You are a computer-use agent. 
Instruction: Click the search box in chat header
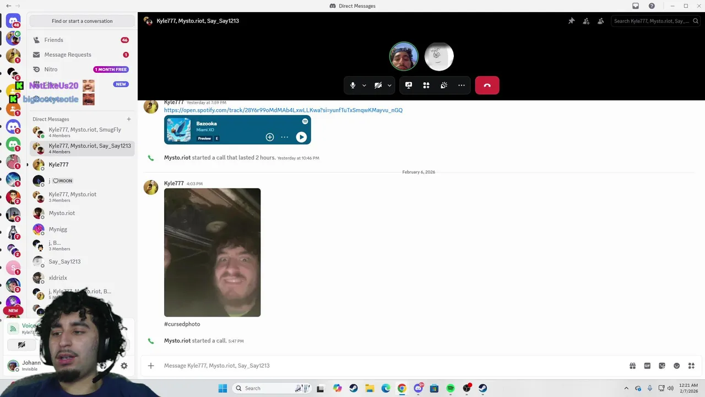point(655,21)
